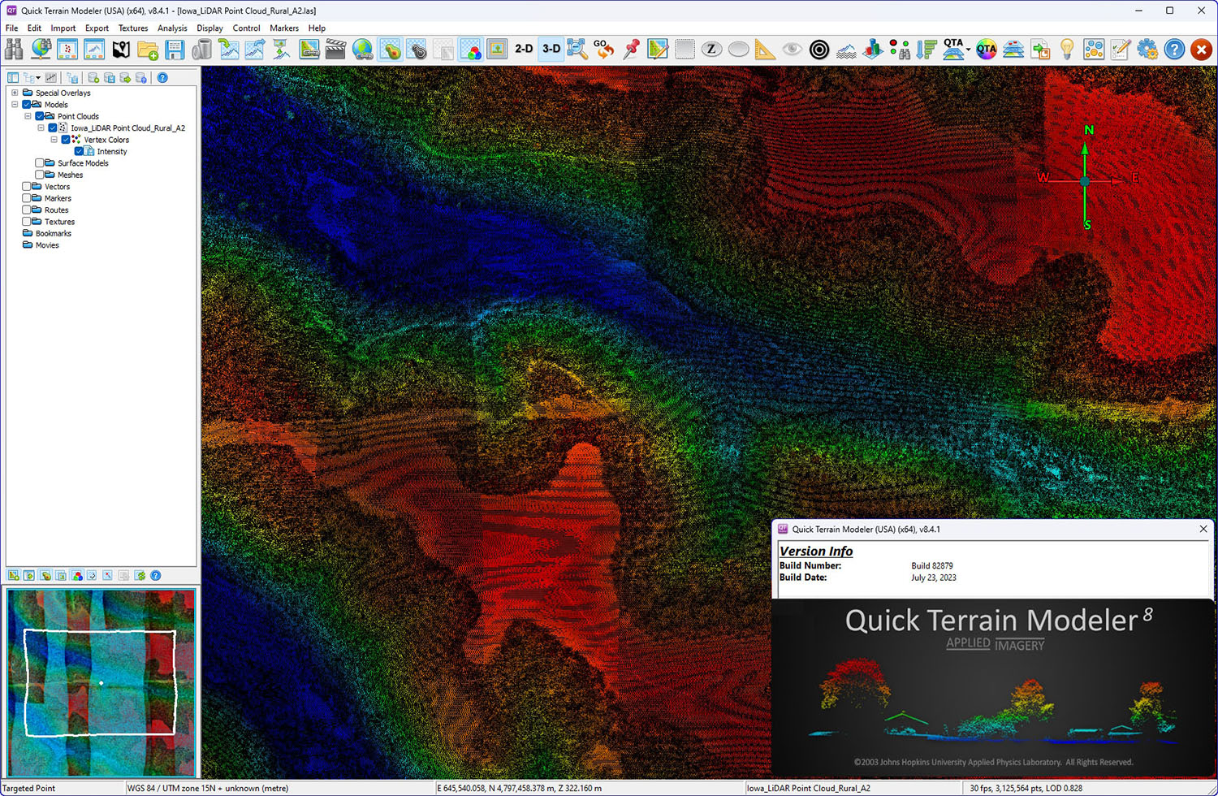1218x796 pixels.
Task: Click the movie clapperboard icon
Action: pyautogui.click(x=335, y=50)
